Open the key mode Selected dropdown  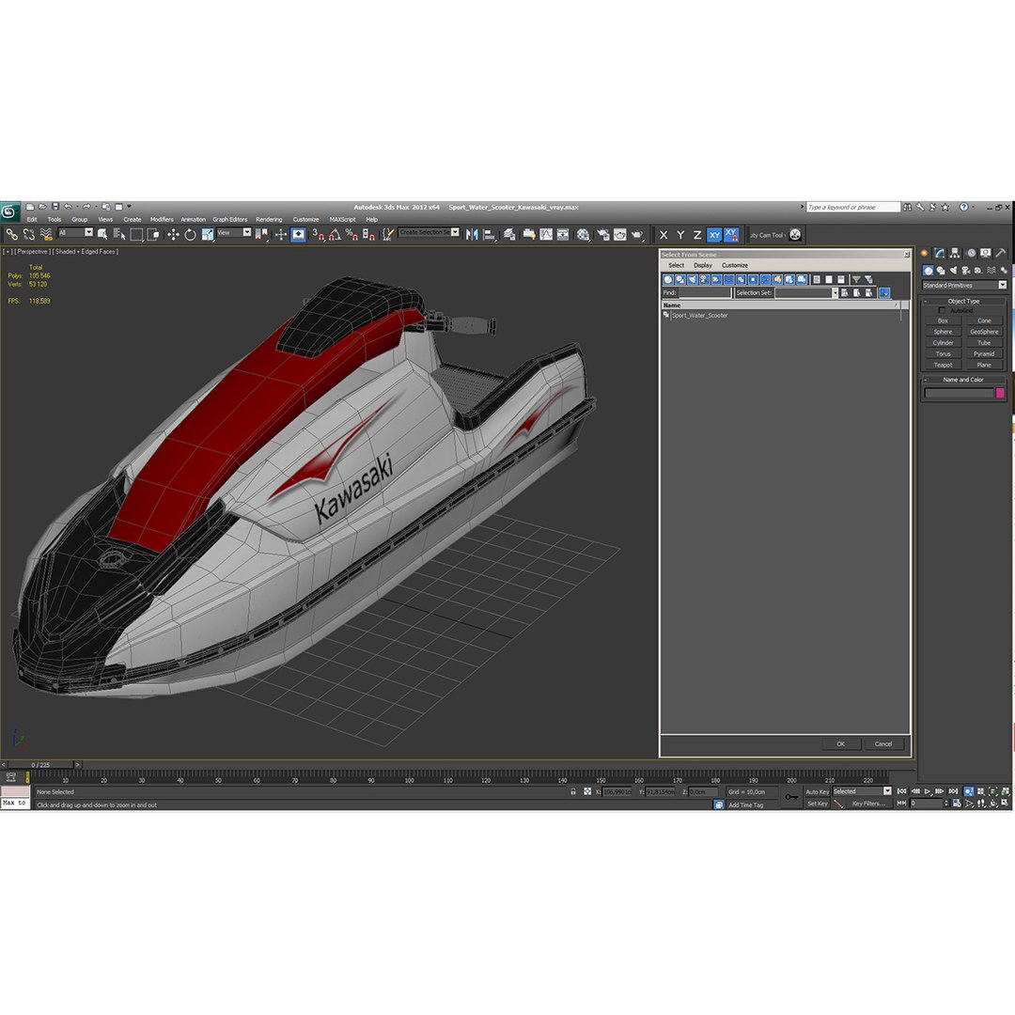click(862, 791)
